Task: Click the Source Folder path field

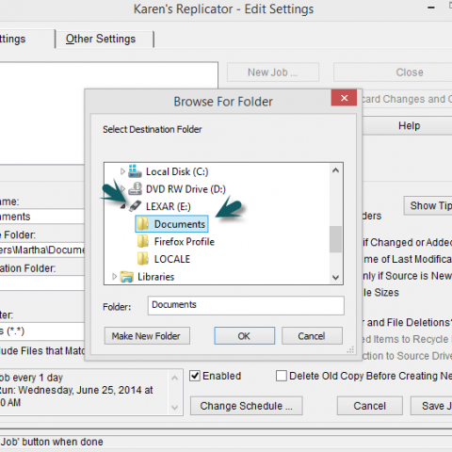Action: [42, 250]
